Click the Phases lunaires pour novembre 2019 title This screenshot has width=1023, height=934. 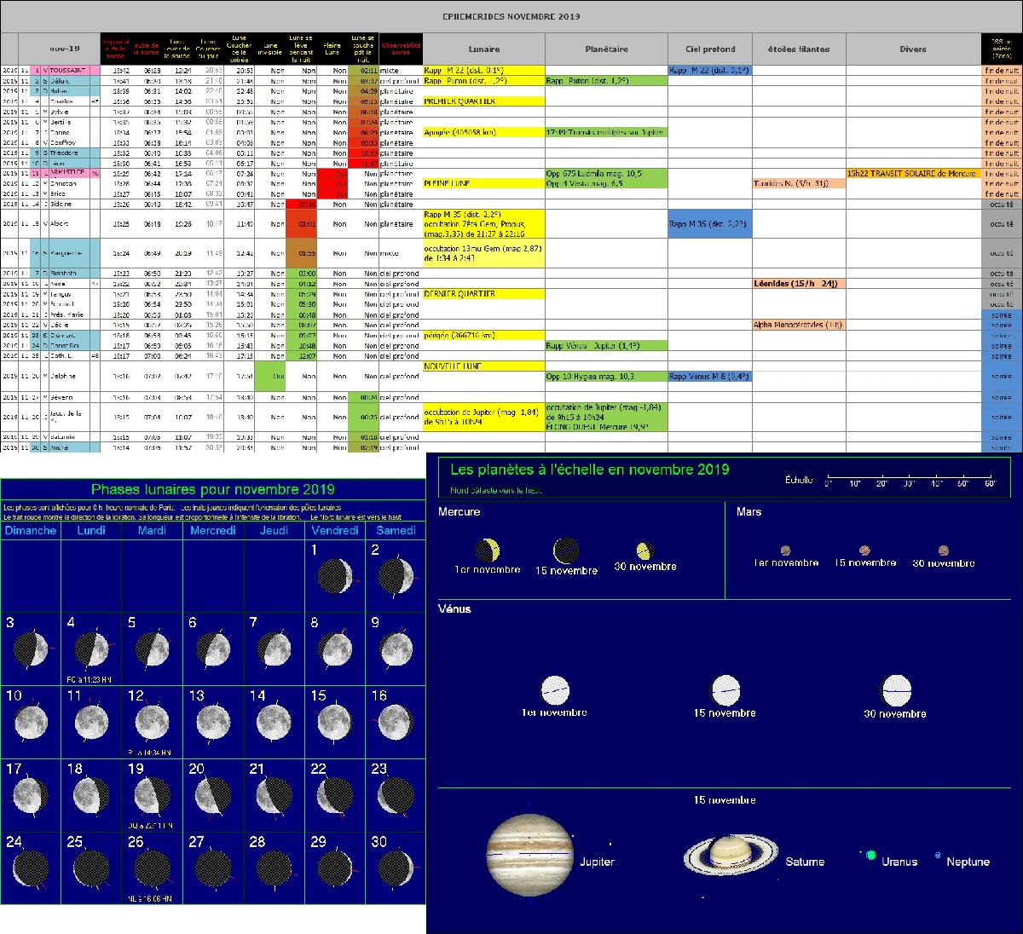213,489
